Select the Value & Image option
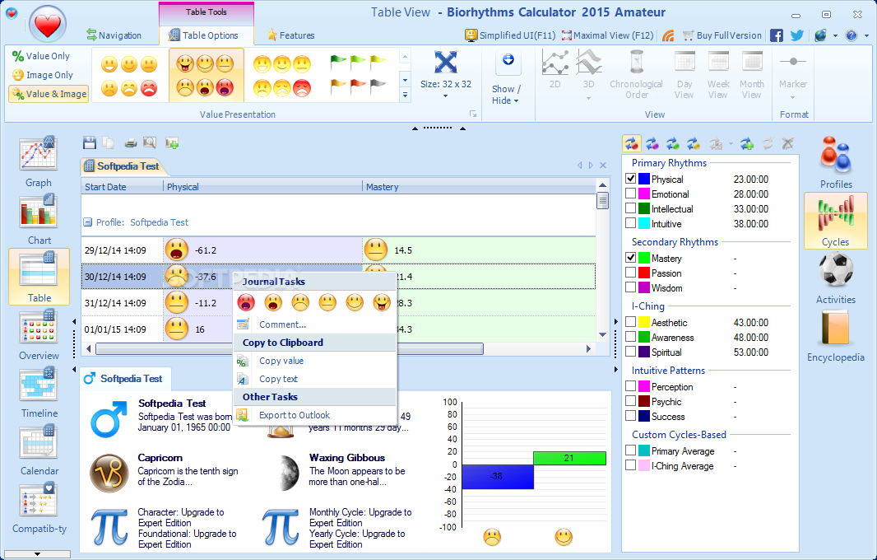 pyautogui.click(x=49, y=94)
